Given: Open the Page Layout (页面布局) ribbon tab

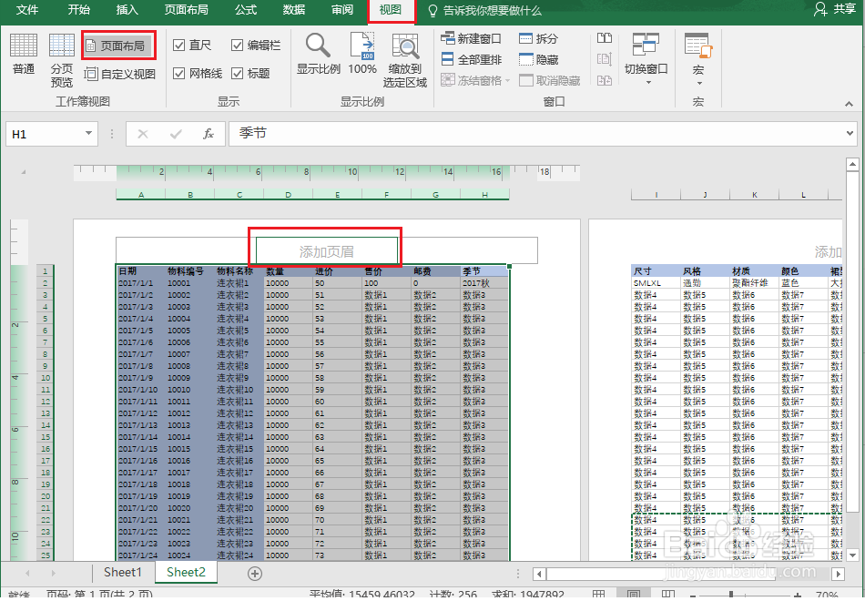Looking at the screenshot, I should point(187,10).
